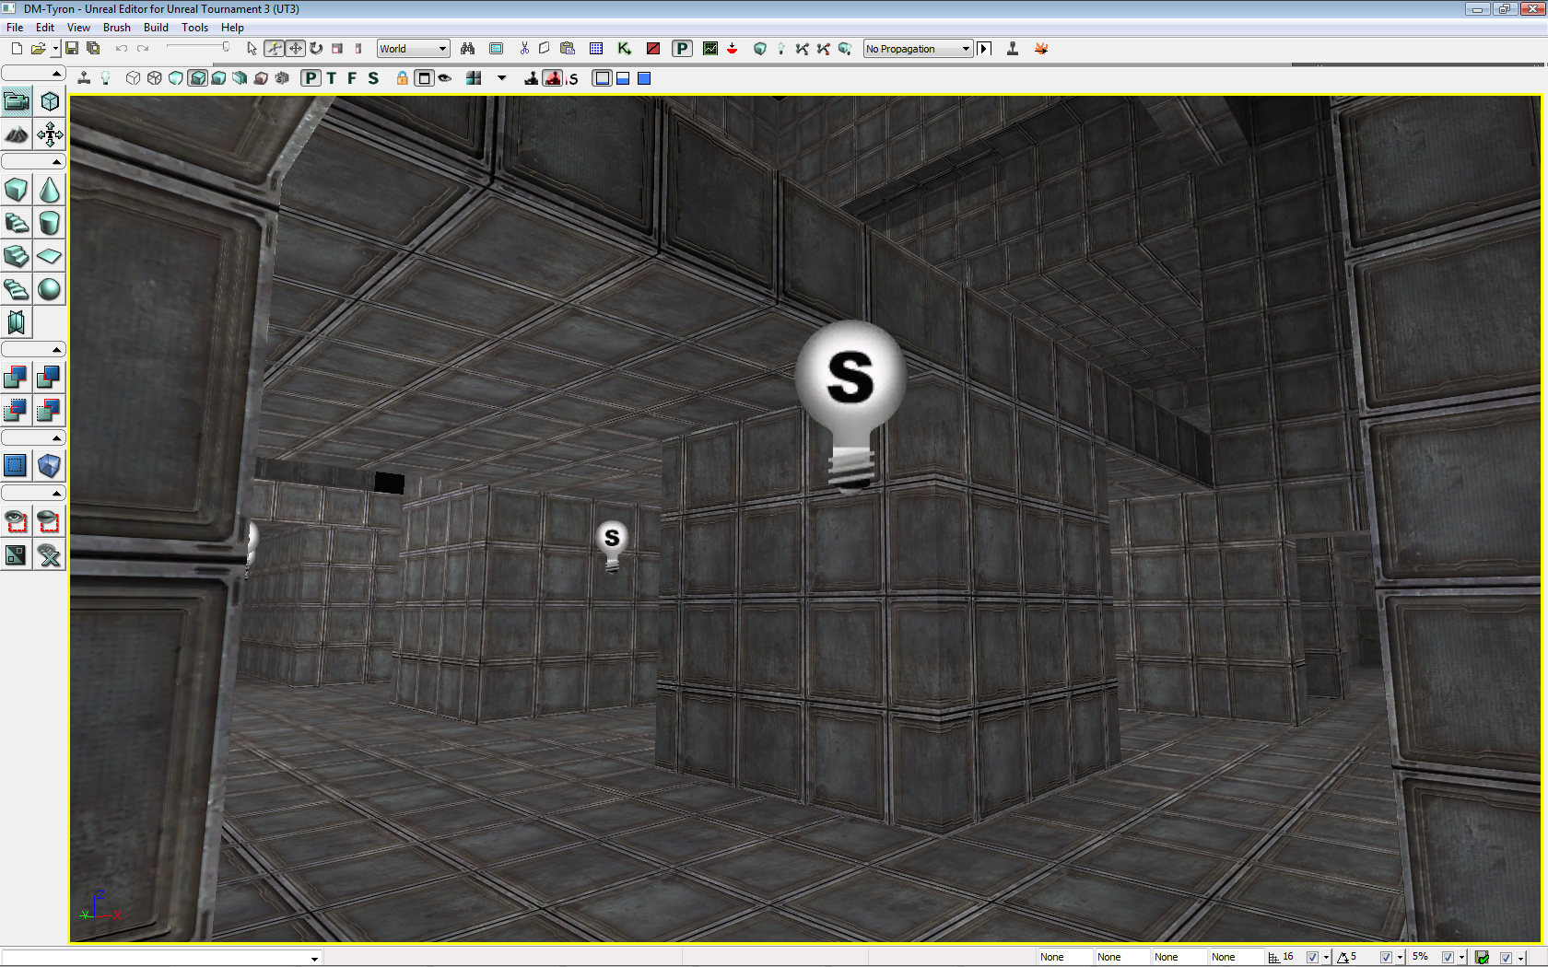Activate Geometry mode cube in toolbox
The width and height of the screenshot is (1548, 967).
pyautogui.click(x=50, y=100)
